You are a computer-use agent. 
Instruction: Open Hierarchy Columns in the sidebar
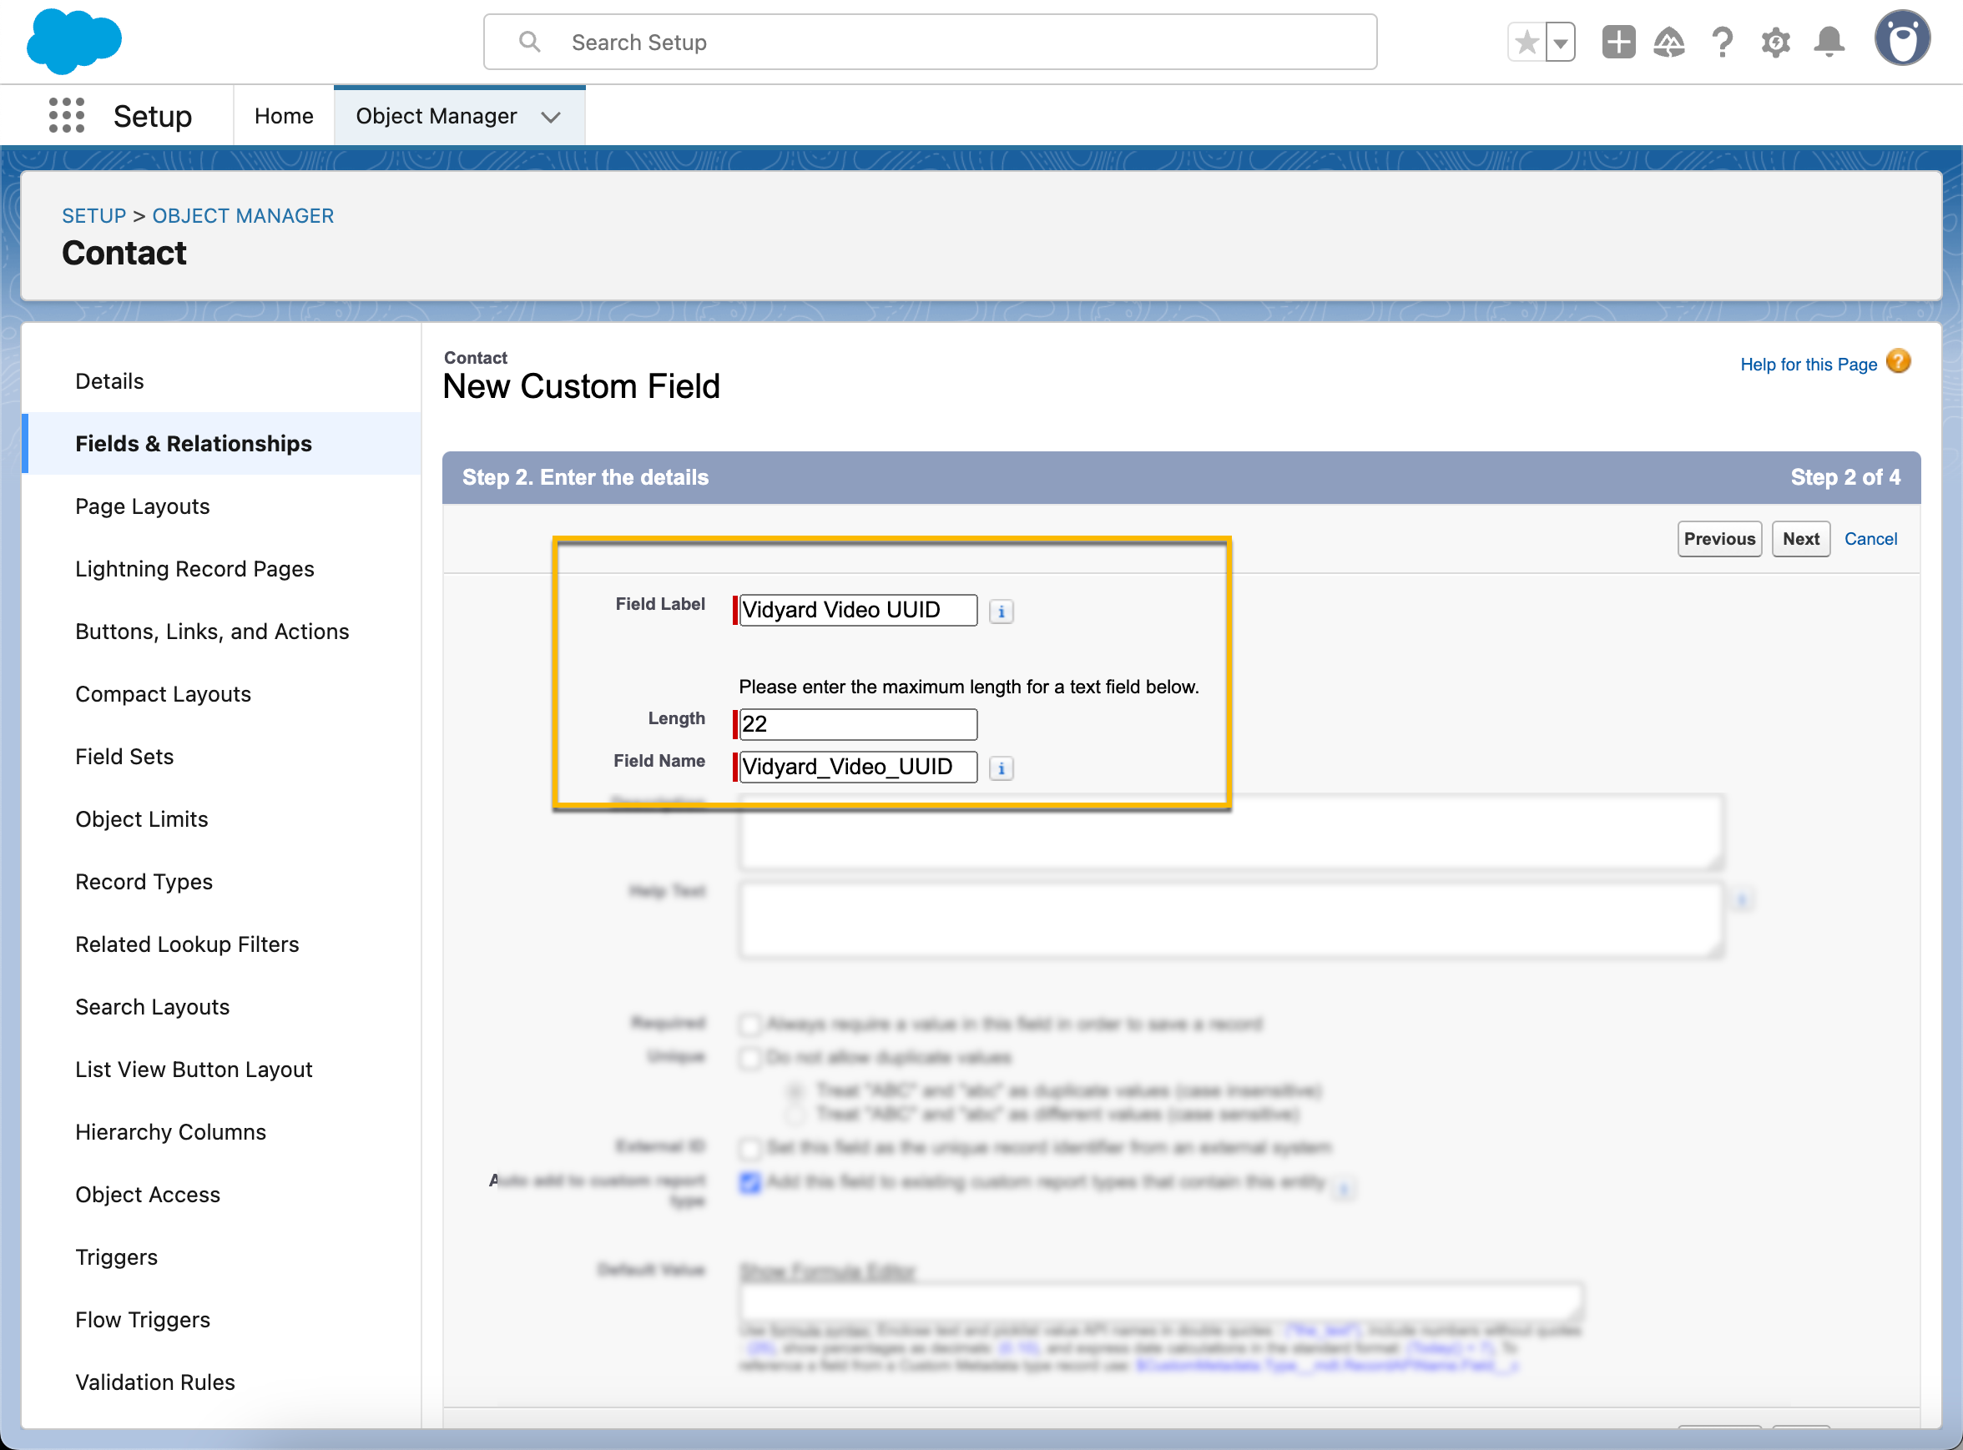221,1131
